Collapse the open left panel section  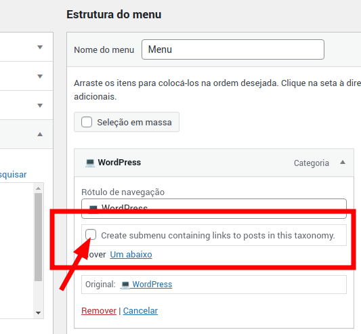(40, 134)
